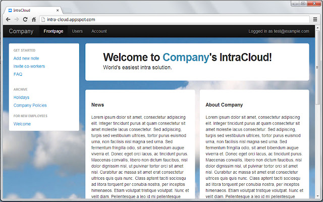Open the Chrome hamburger menu
The width and height of the screenshot is (323, 202).
coord(315,19)
